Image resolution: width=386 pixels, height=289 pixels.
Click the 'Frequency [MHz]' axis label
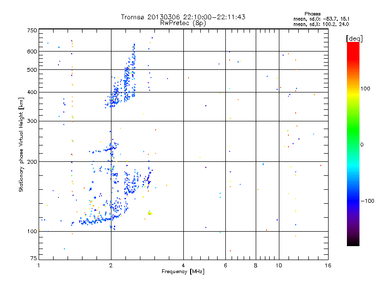click(183, 272)
